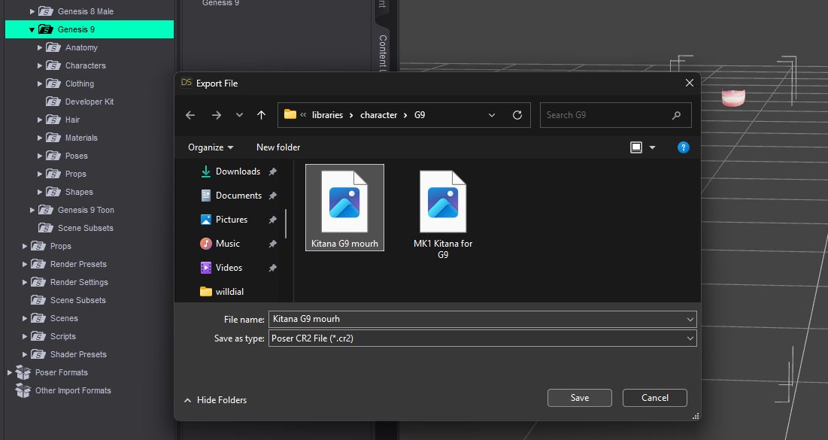Select the Scripts folder icon
Screen dimensions: 828x440
pos(38,336)
